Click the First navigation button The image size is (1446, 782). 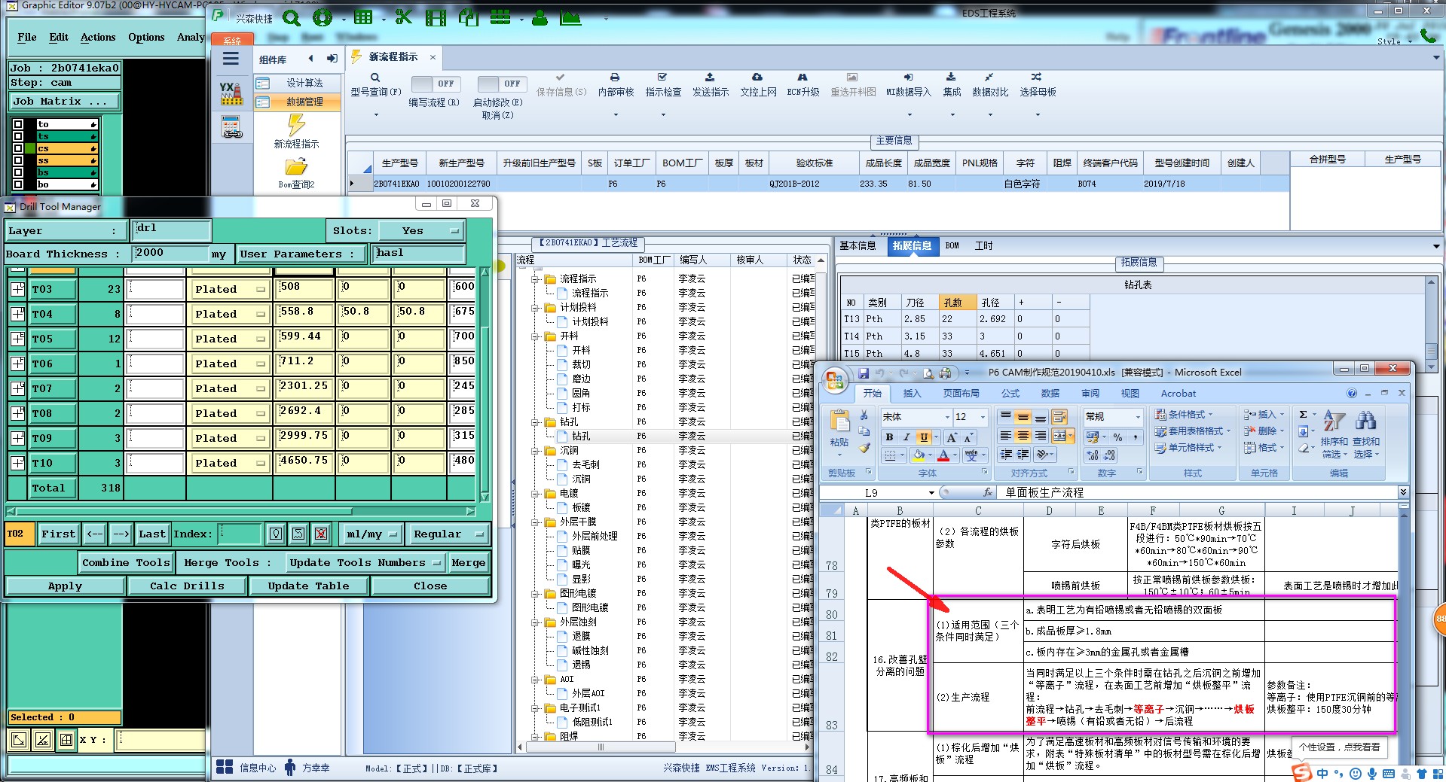(58, 534)
